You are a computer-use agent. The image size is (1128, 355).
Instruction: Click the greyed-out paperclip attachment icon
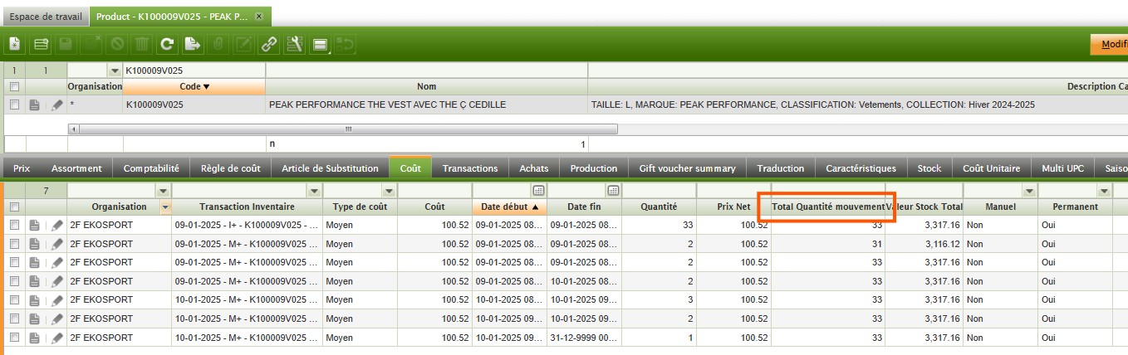coord(218,44)
